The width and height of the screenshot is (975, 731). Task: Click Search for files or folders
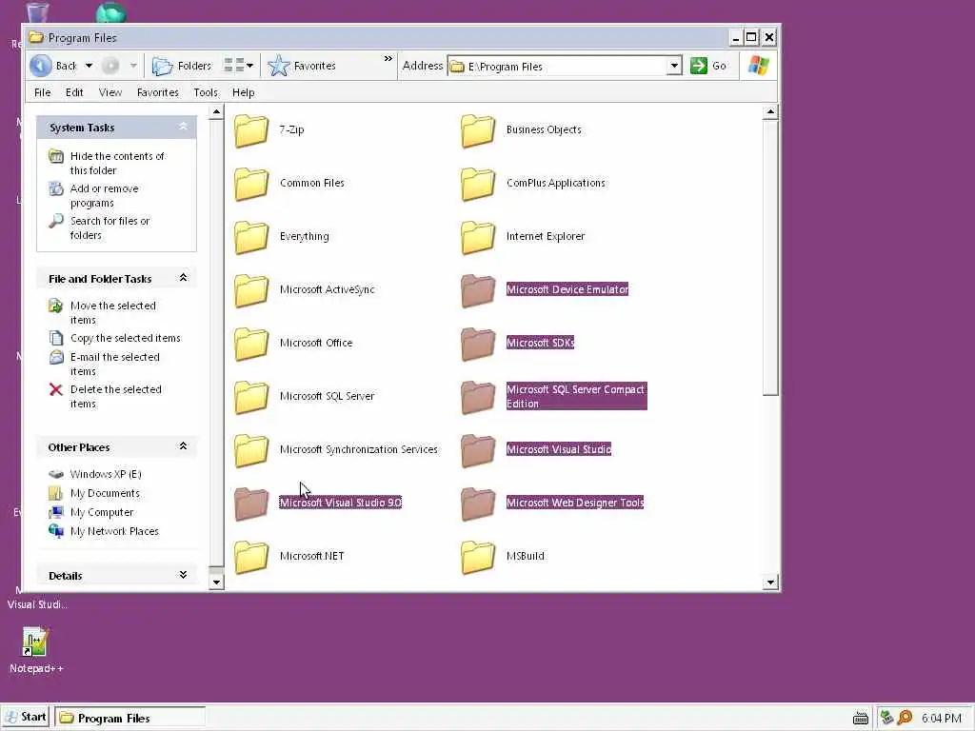click(109, 228)
